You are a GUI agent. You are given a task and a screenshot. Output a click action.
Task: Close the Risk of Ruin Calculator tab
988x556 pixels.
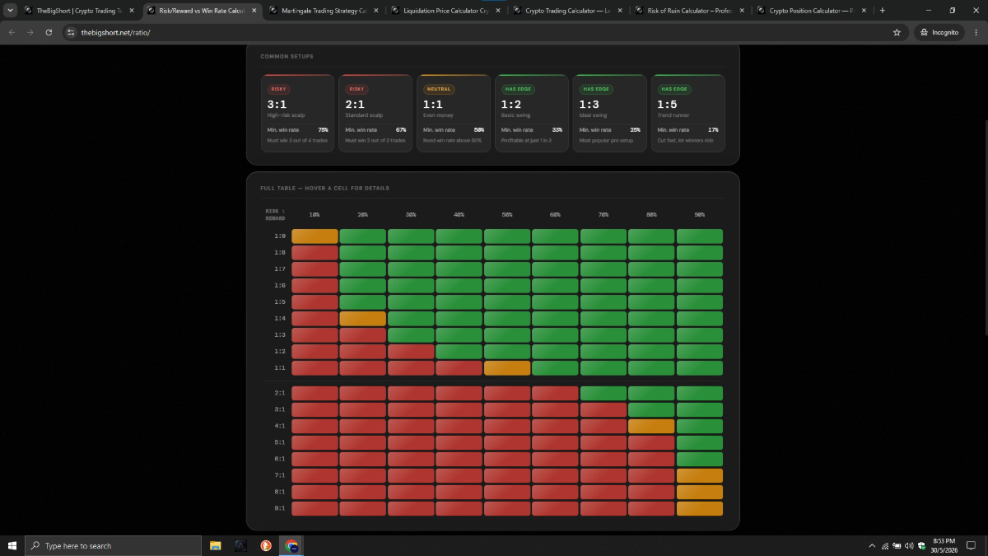click(x=742, y=11)
